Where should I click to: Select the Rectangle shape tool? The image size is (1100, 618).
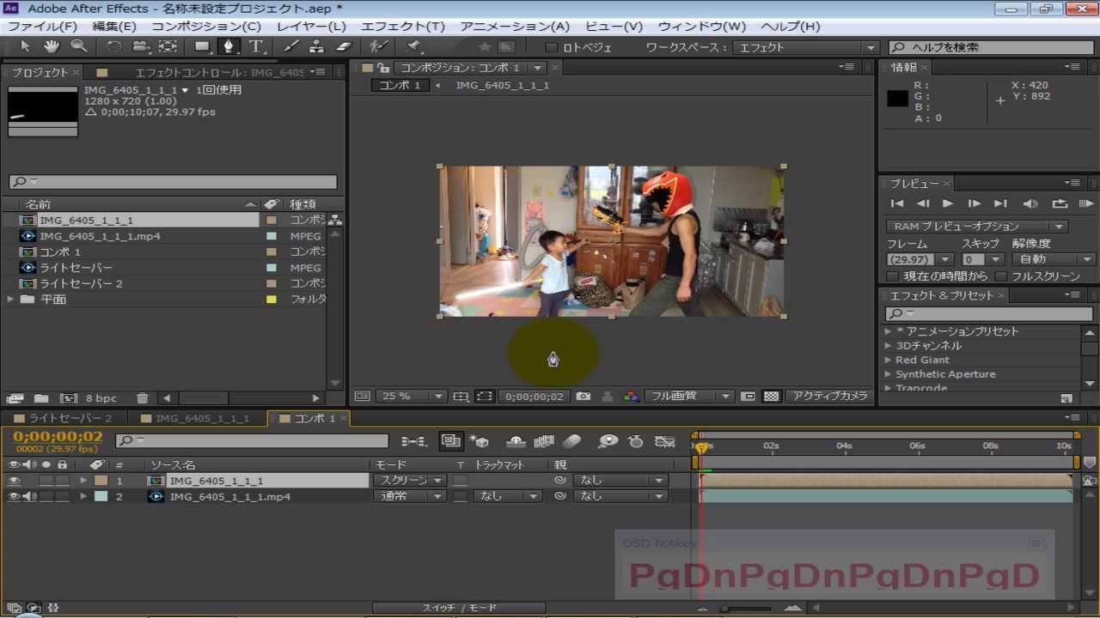click(x=203, y=46)
